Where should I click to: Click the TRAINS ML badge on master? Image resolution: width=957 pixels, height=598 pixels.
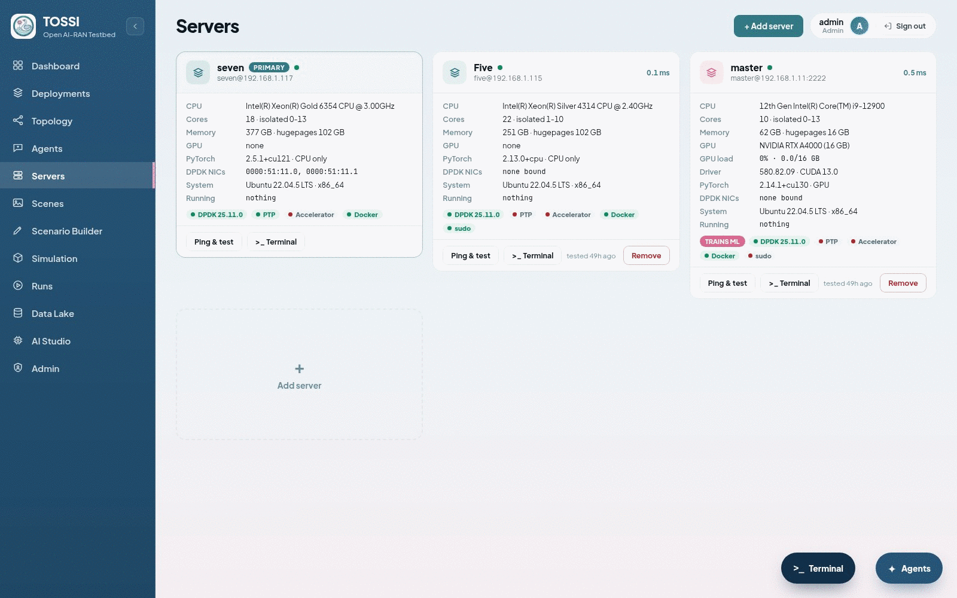(x=722, y=242)
